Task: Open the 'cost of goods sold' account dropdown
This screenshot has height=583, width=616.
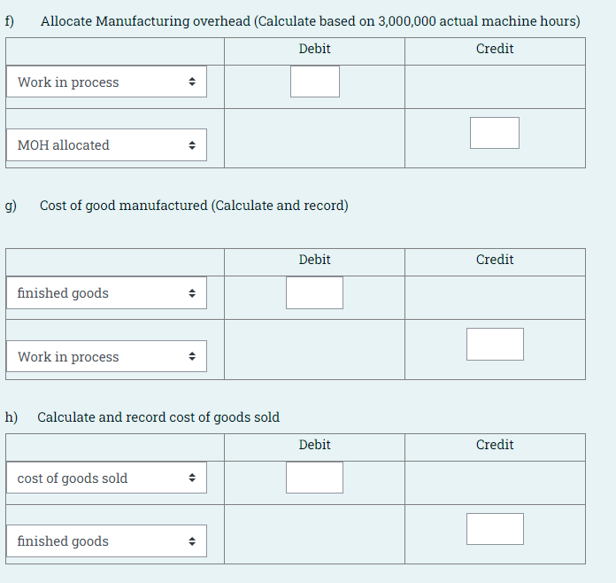Action: pyautogui.click(x=106, y=478)
